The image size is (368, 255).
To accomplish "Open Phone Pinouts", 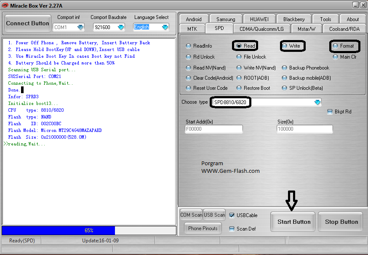I will pyautogui.click(x=203, y=228).
